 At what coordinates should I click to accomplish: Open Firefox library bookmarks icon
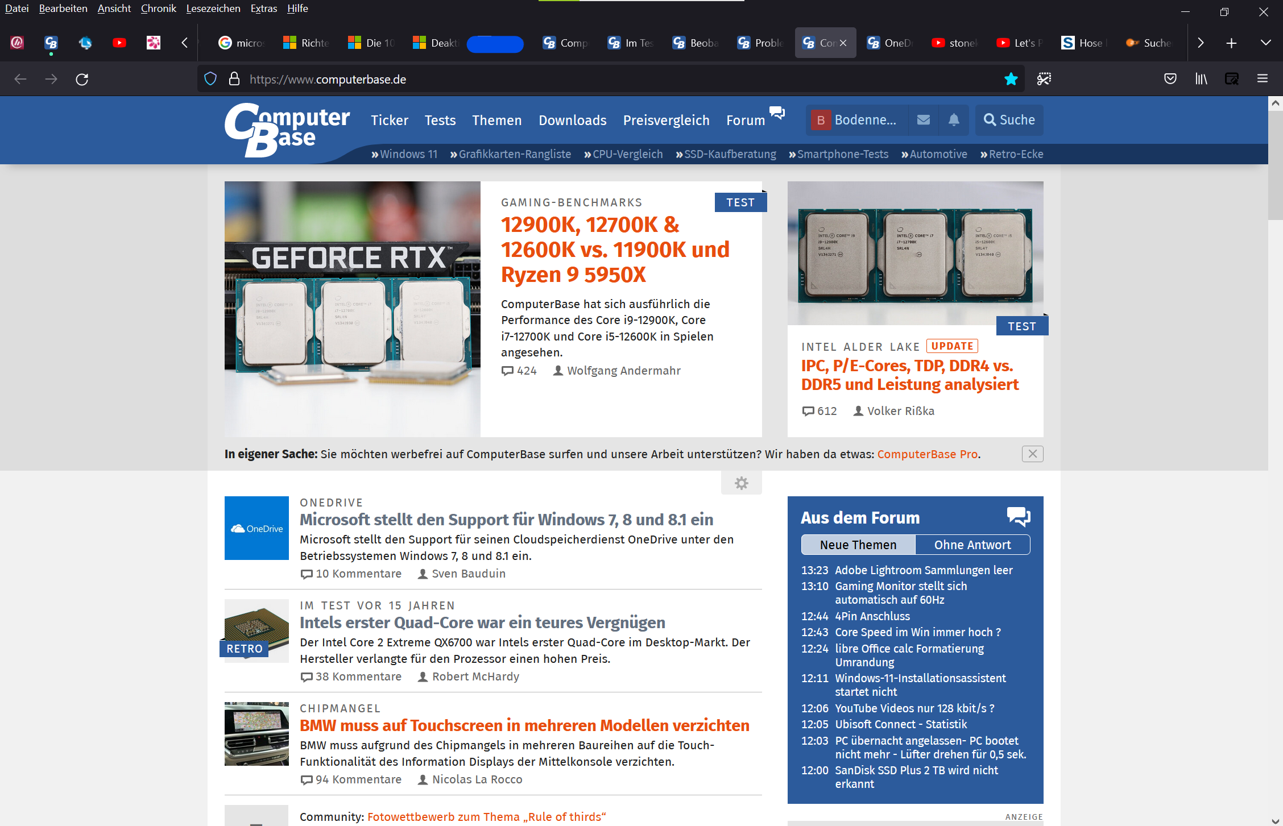coord(1201,79)
